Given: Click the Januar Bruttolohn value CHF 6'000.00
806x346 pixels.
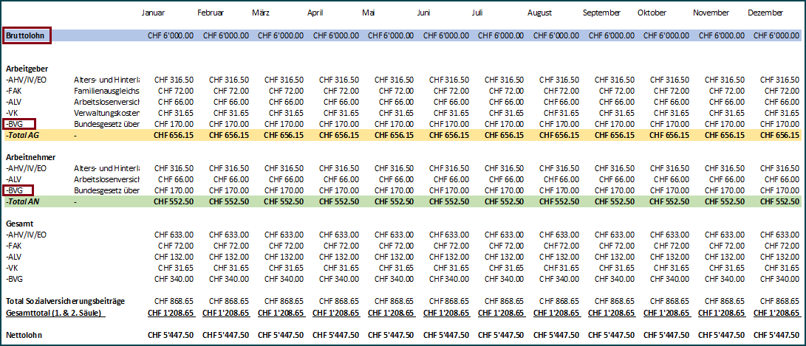Looking at the screenshot, I should [171, 35].
